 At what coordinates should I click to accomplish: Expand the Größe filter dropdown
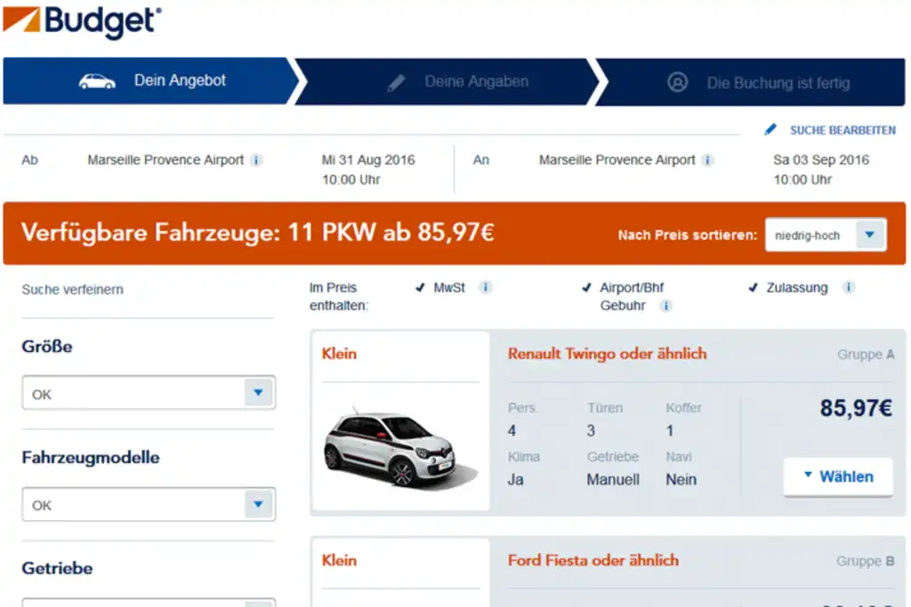point(149,393)
